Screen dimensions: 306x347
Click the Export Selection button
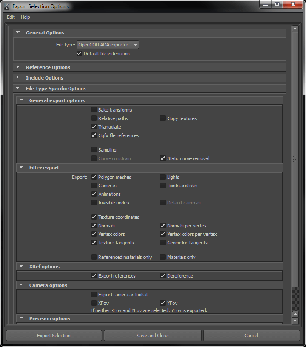[x=54, y=336]
